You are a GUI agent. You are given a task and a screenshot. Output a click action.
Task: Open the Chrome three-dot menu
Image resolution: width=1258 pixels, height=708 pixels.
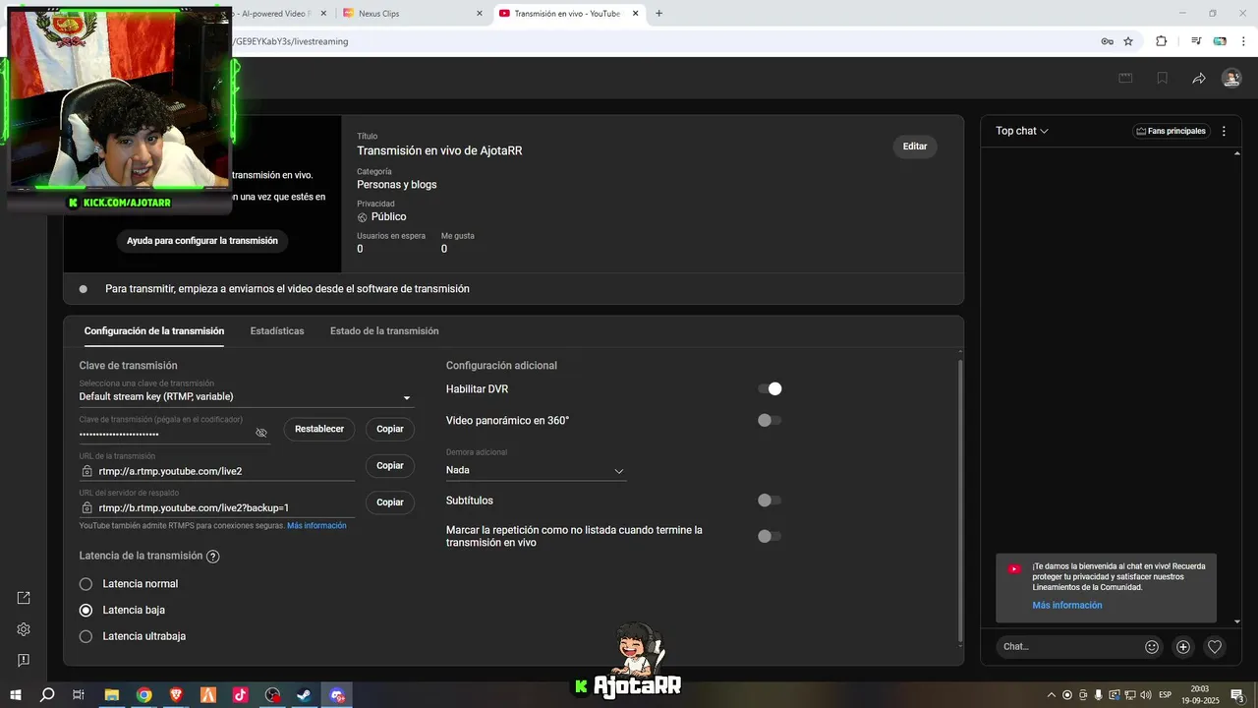[1242, 41]
